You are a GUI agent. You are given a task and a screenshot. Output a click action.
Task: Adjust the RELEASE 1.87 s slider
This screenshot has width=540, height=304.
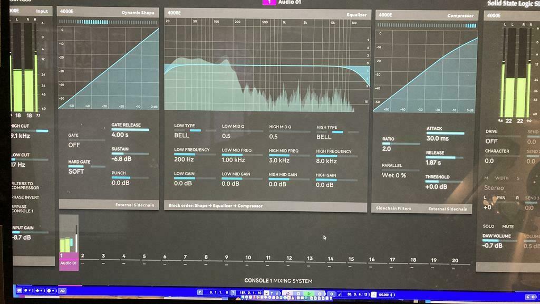tap(445, 157)
